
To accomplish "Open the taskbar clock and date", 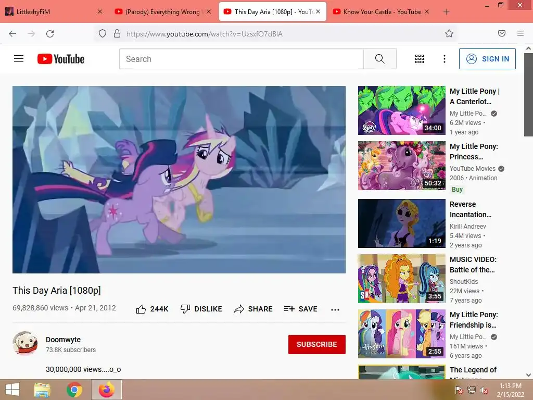I will point(510,390).
